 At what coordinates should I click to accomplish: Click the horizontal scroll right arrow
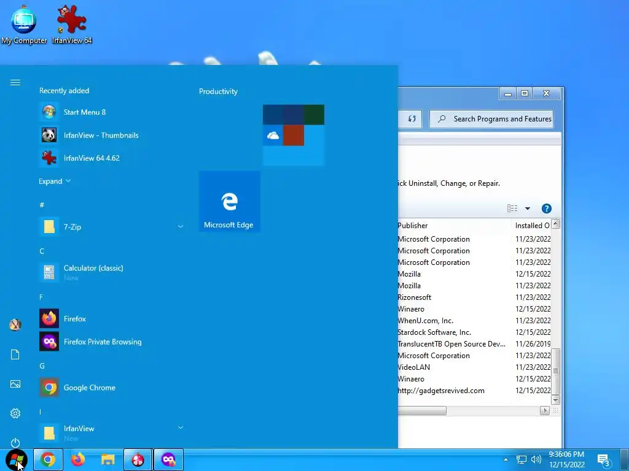click(x=544, y=410)
